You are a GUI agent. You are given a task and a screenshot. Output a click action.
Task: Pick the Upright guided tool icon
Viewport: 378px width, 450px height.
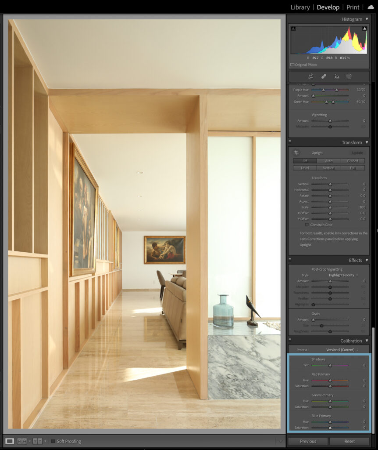(296, 152)
